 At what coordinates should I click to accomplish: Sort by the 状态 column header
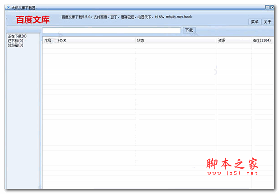coord(140,41)
